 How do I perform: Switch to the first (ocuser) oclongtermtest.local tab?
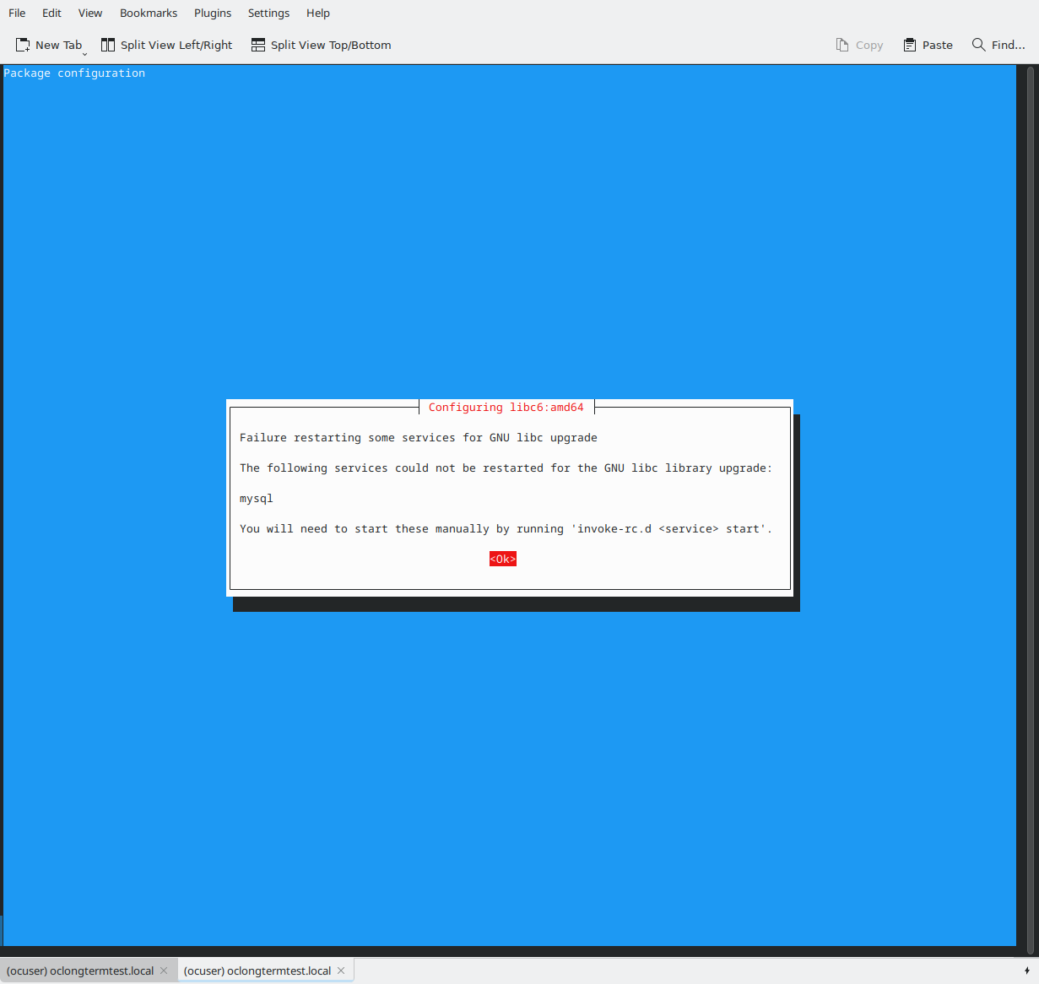(80, 970)
